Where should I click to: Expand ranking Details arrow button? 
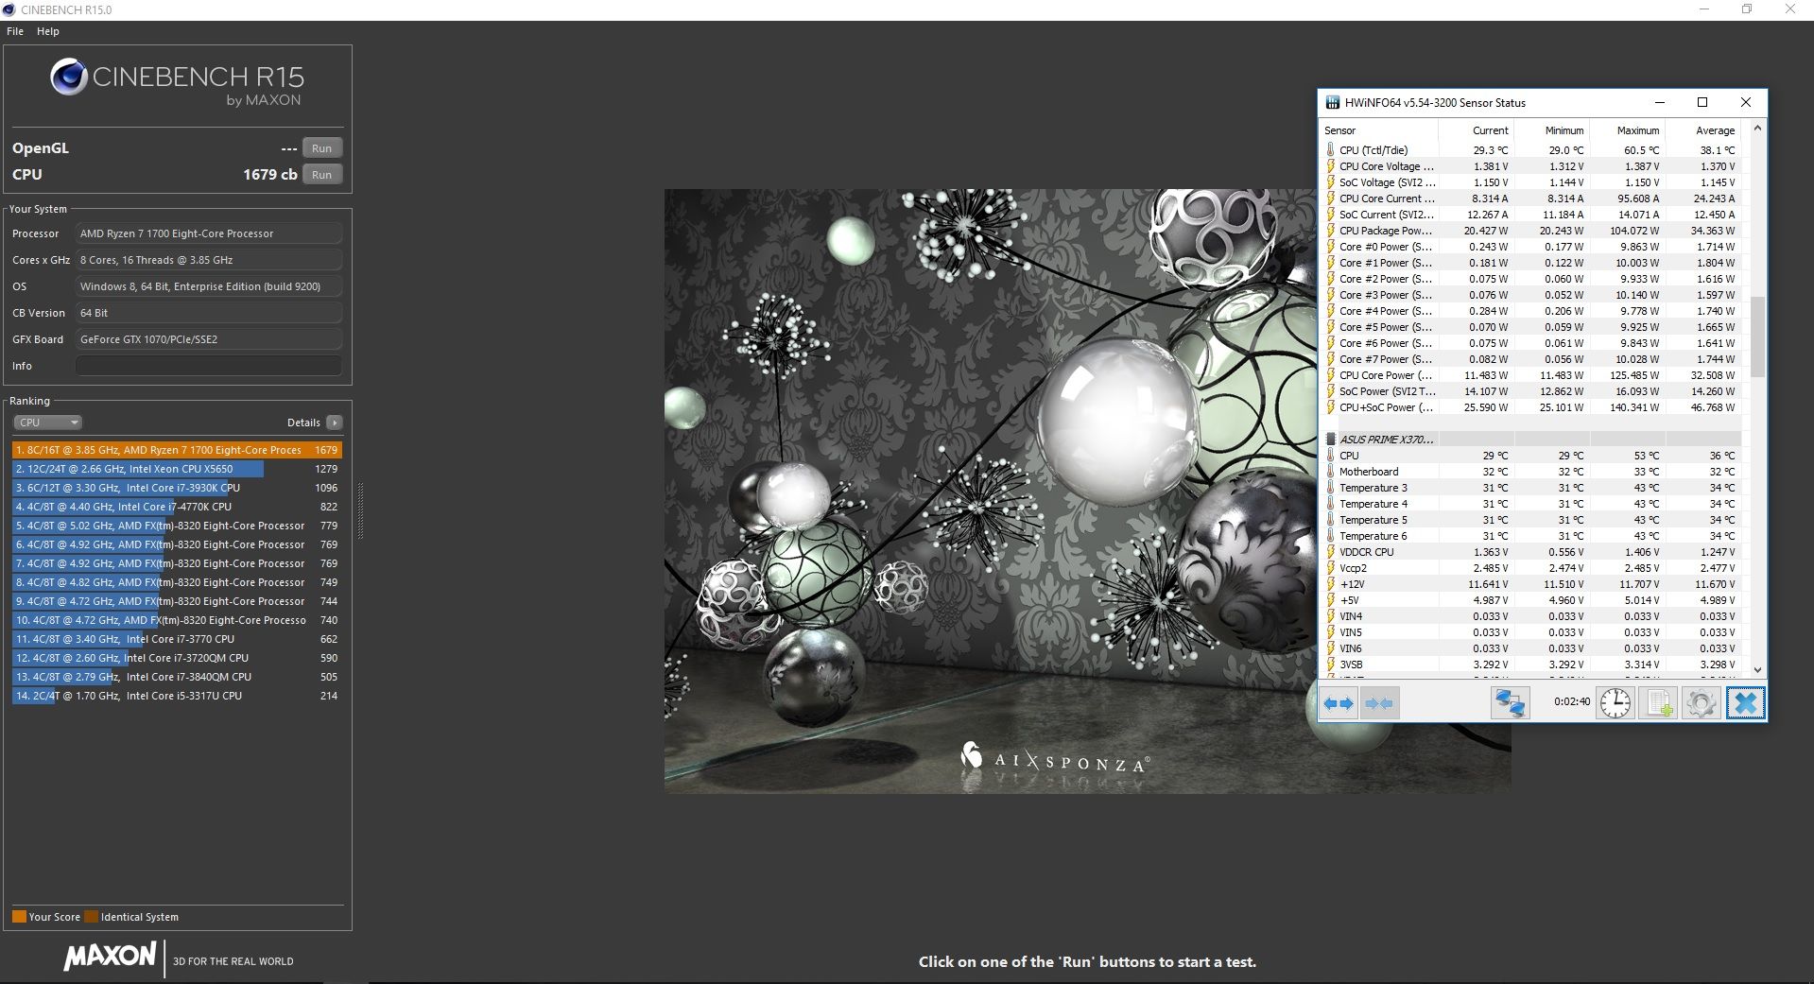[x=335, y=423]
